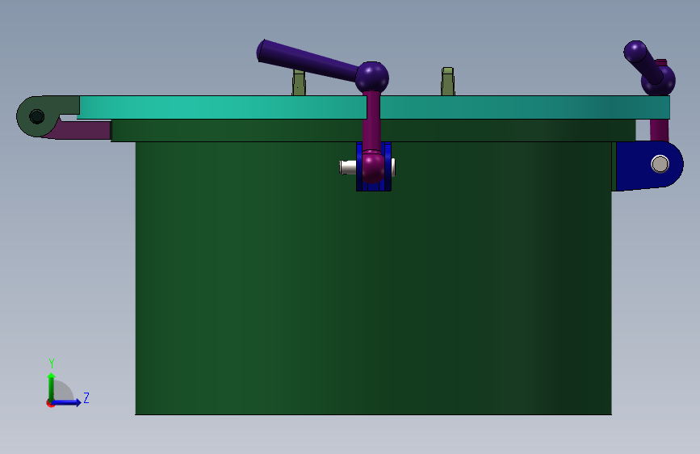Select the long purple lever handle at top center
The width and height of the screenshot is (700, 454).
click(307, 61)
